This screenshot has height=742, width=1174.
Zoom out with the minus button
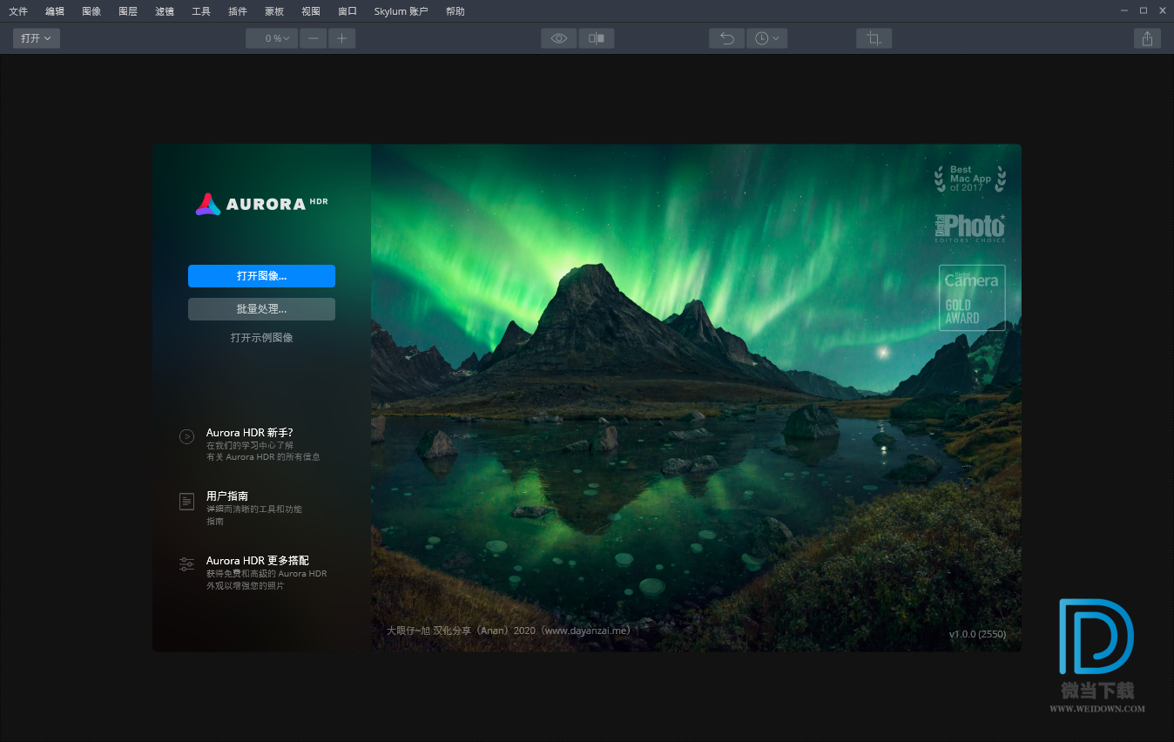314,38
